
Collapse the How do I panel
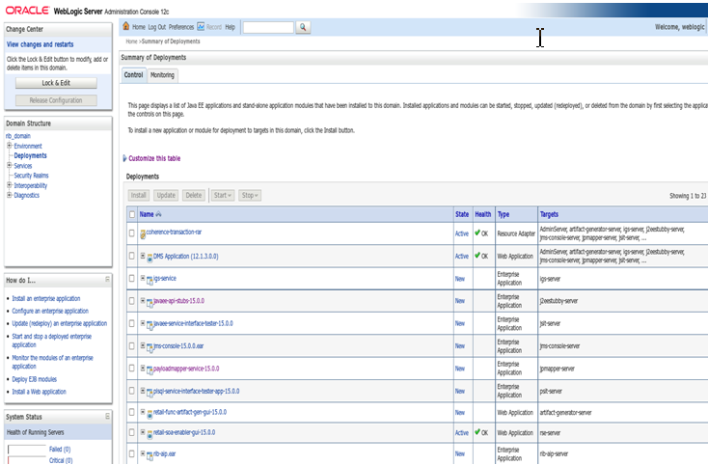[x=107, y=280]
